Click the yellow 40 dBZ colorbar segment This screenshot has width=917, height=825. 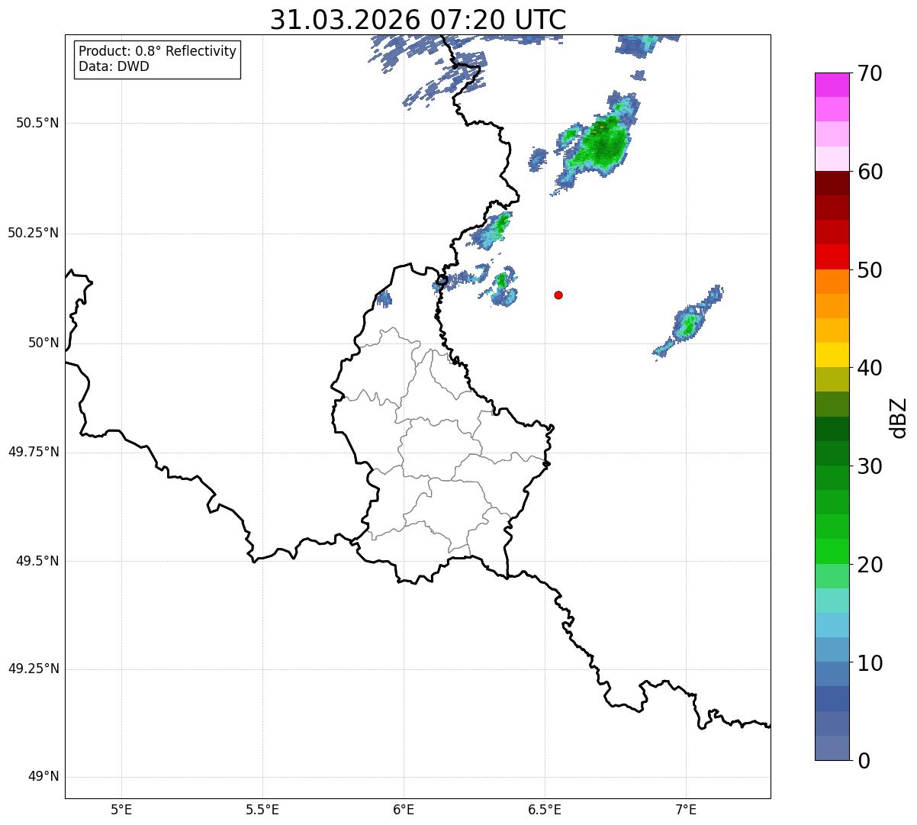tap(832, 355)
